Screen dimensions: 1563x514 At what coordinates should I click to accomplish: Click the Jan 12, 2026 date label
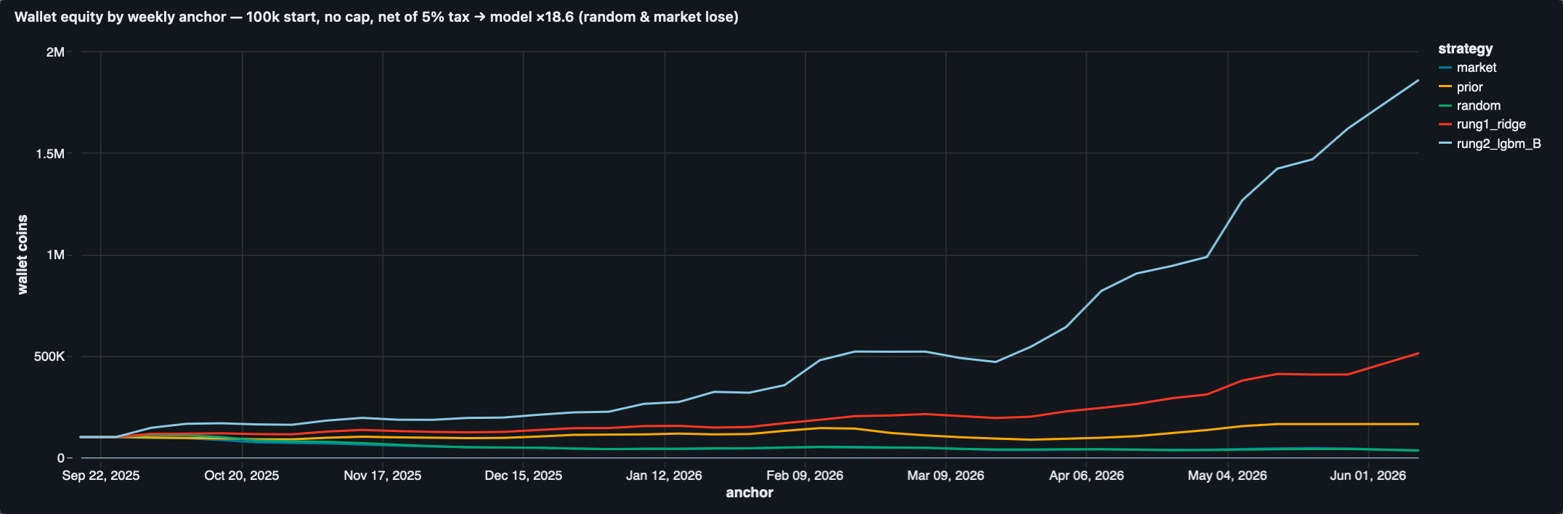point(665,476)
